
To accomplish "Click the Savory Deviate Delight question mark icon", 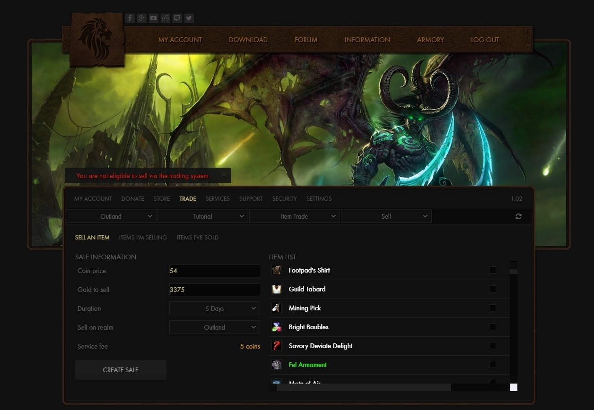I will [x=277, y=346].
